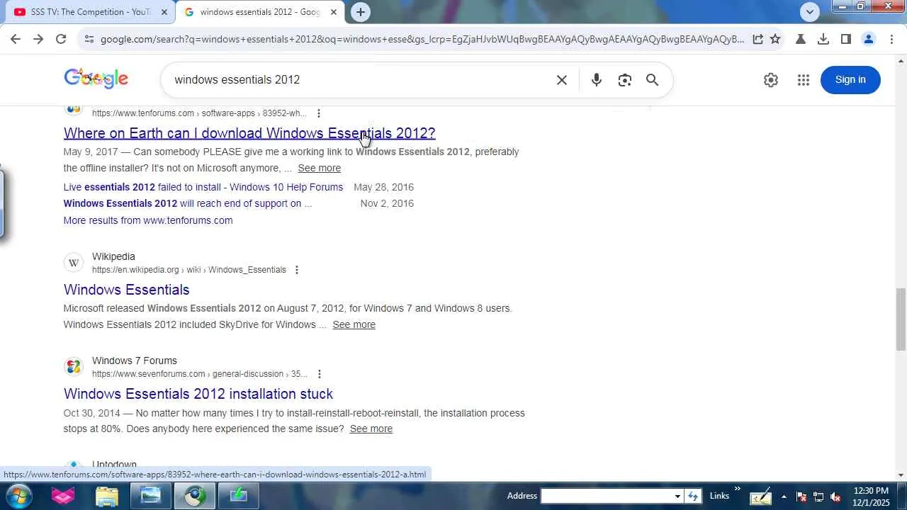Expand the taskbar Address dropdown list
This screenshot has height=510, width=907.
click(677, 496)
